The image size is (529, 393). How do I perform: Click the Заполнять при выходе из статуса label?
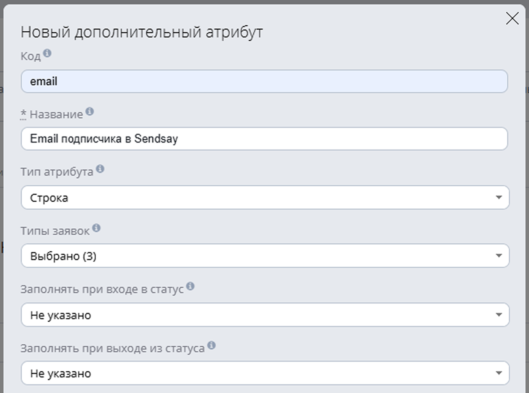point(112,348)
